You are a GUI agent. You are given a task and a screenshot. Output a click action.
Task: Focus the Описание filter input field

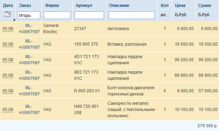coord(132,15)
